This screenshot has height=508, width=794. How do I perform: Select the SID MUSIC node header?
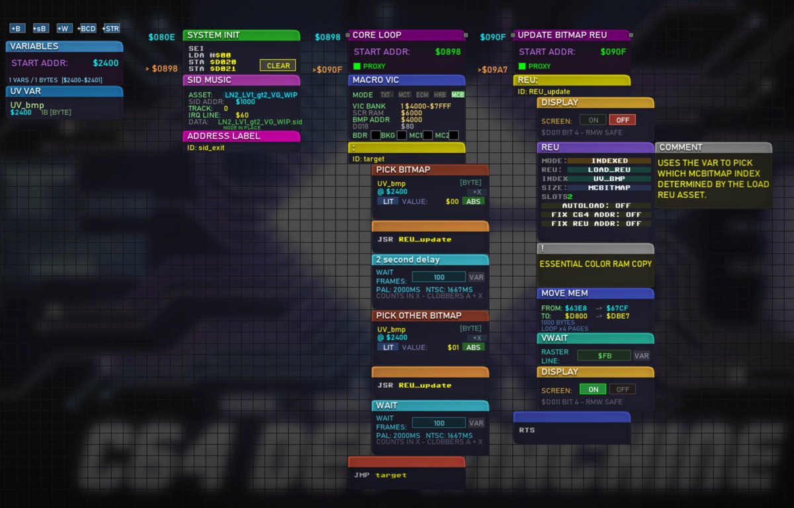242,80
